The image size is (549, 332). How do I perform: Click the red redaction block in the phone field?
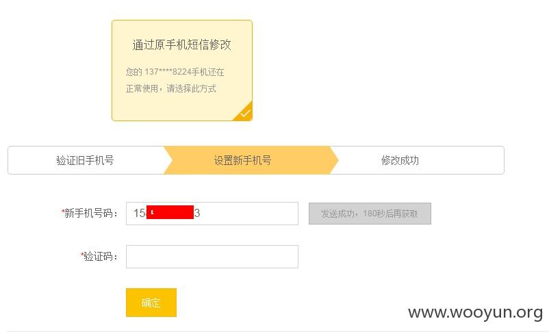click(x=170, y=212)
